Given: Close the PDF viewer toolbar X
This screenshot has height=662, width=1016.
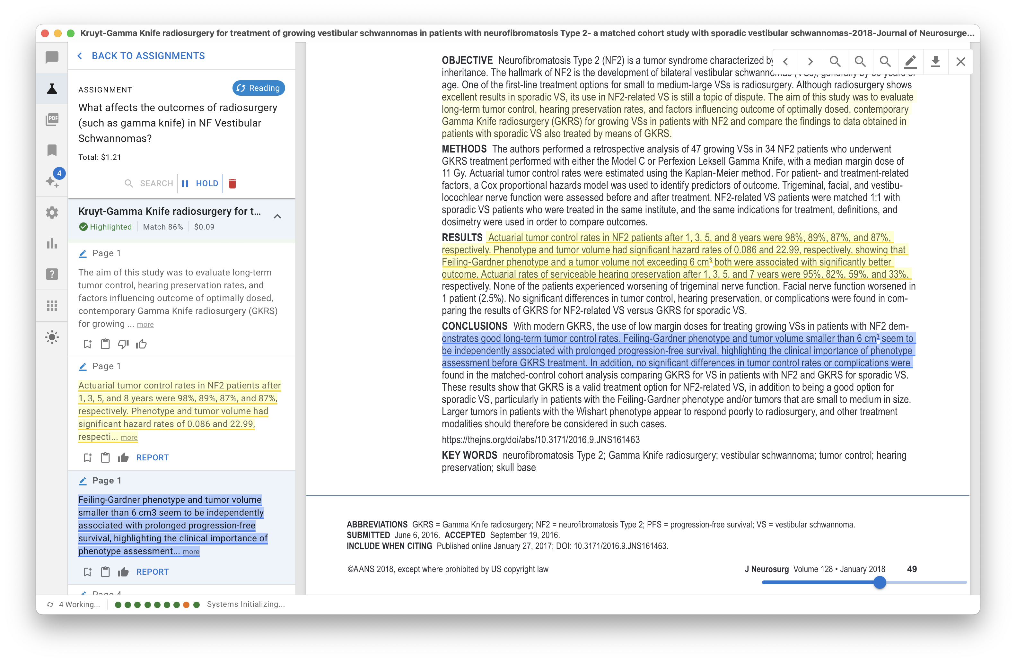Looking at the screenshot, I should pos(960,61).
